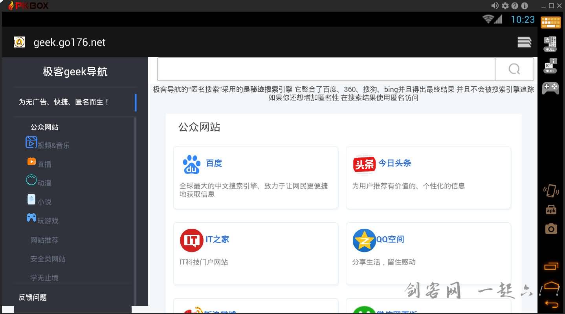Image resolution: width=565 pixels, height=314 pixels.
Task: Click the power keypad NULL icon
Action: [550, 44]
